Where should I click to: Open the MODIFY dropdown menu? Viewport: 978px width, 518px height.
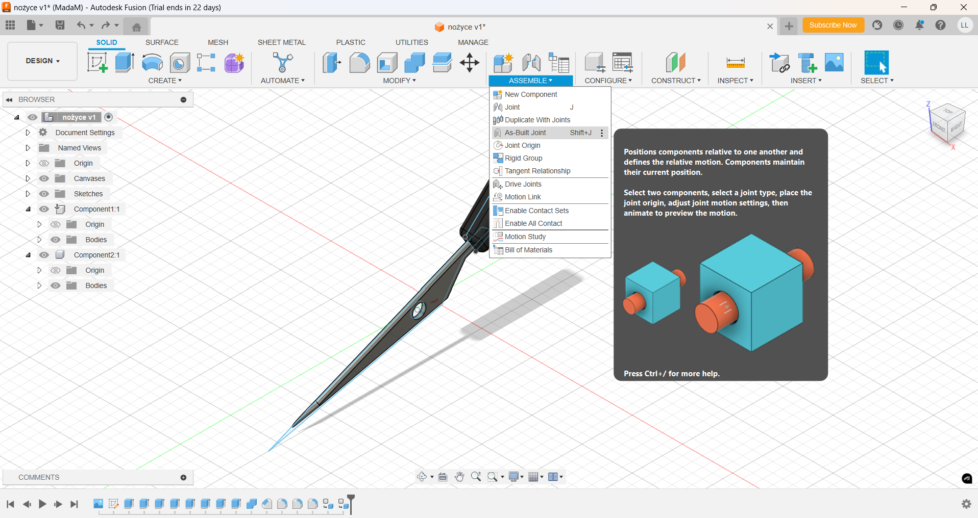point(400,81)
